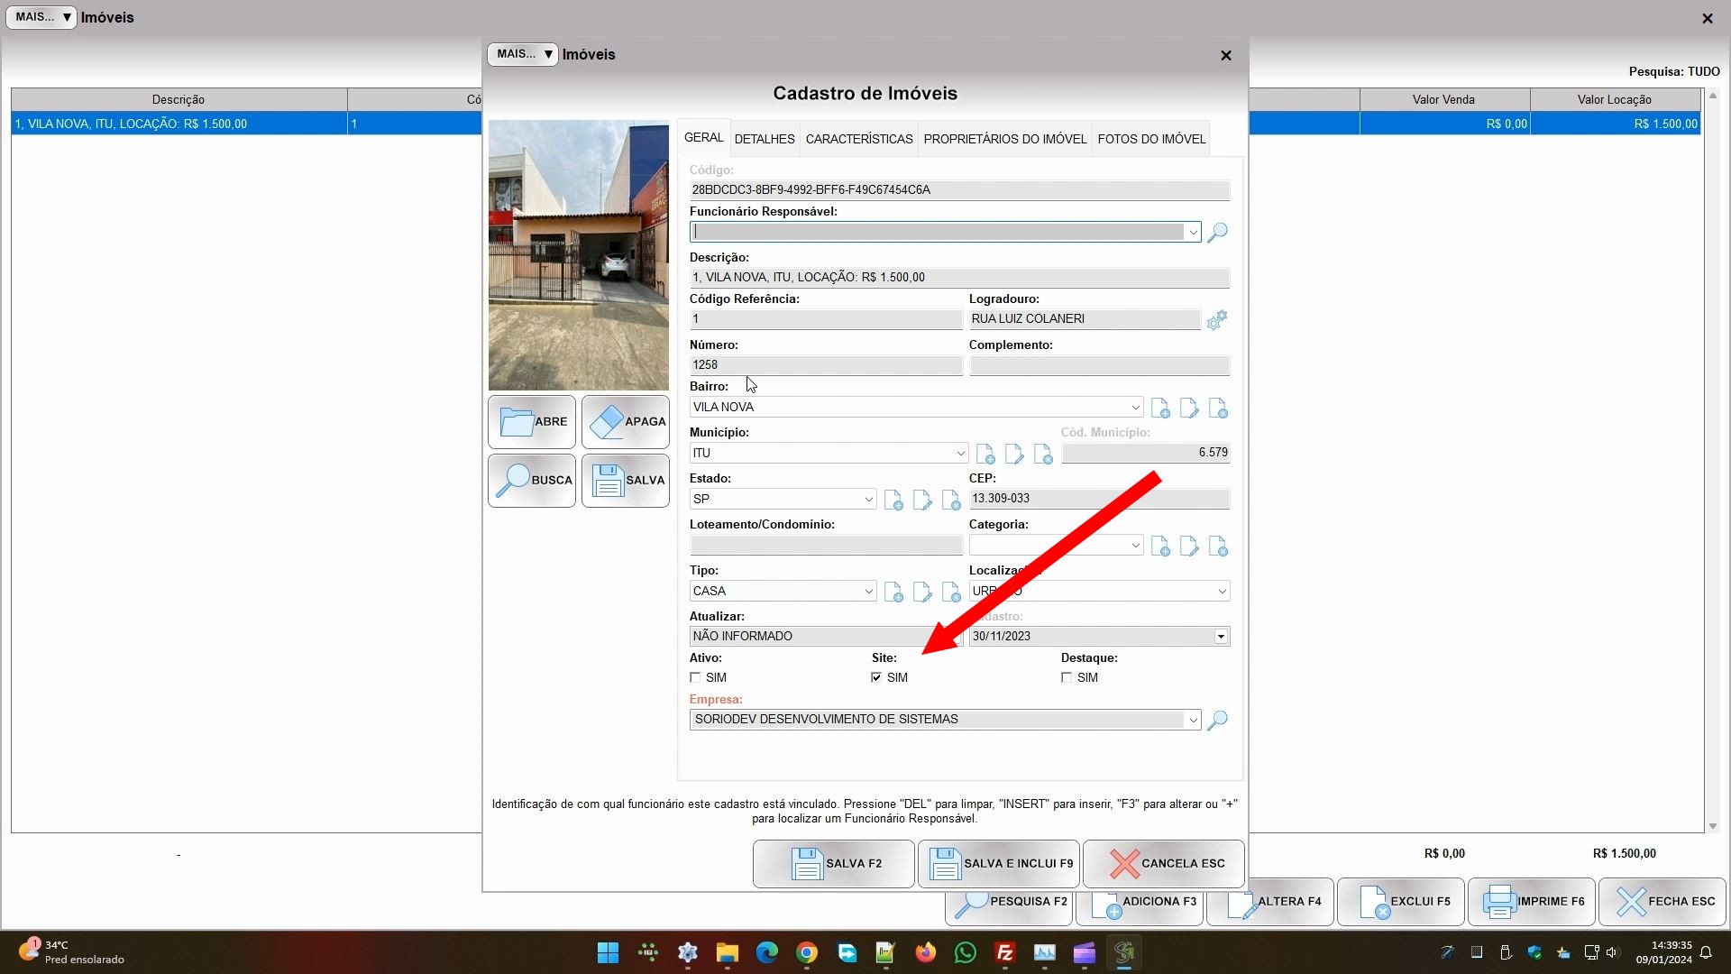Click the gear icon next to Logradouro
1731x974 pixels.
tap(1216, 320)
